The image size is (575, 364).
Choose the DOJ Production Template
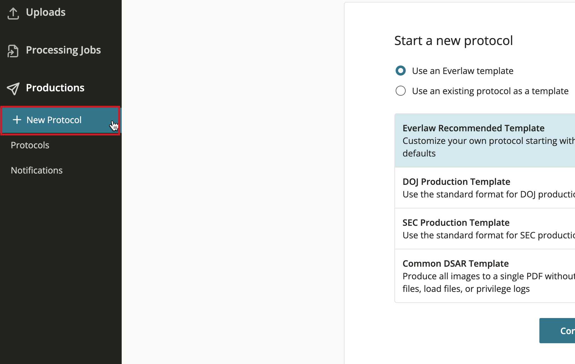click(x=485, y=188)
